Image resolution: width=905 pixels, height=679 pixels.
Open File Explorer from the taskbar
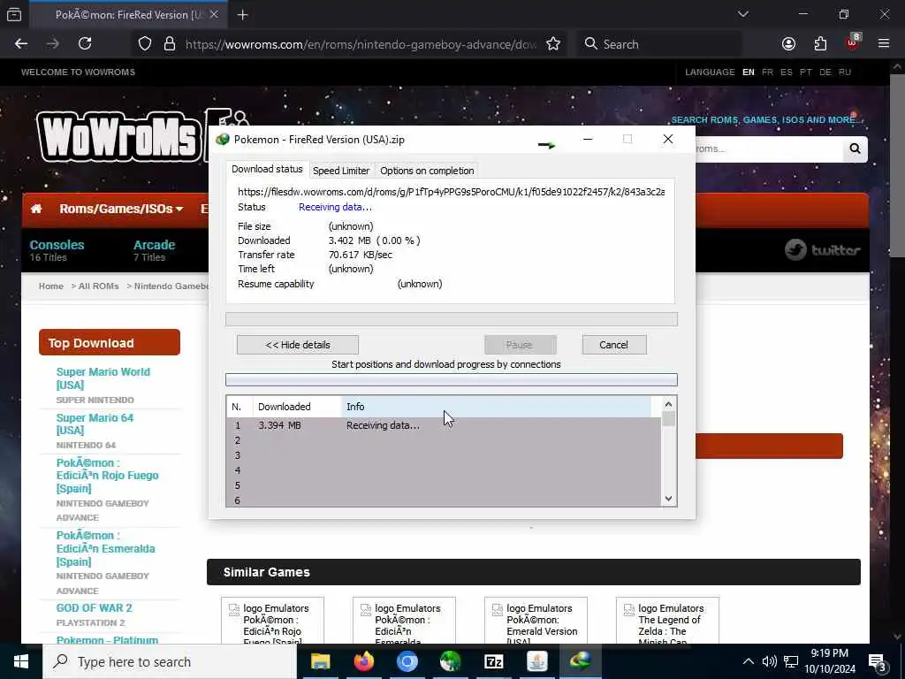click(321, 661)
